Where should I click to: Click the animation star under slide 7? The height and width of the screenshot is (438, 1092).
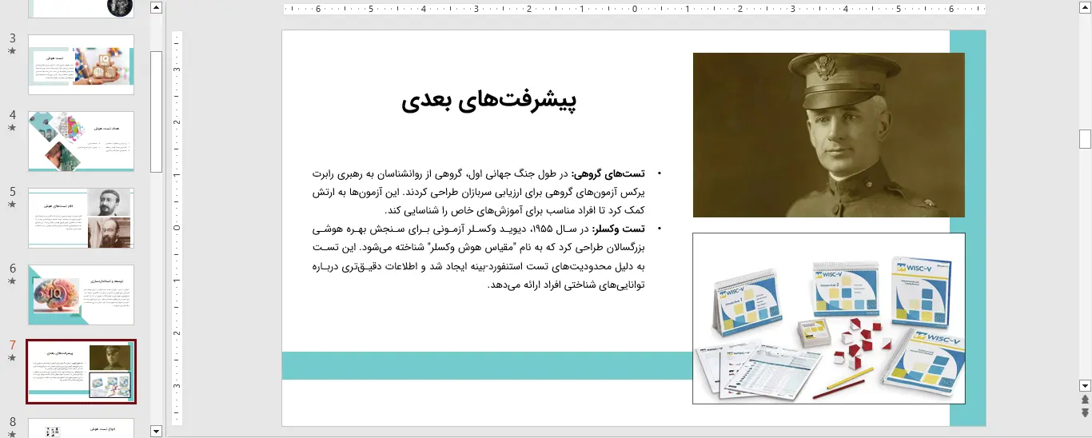point(12,358)
